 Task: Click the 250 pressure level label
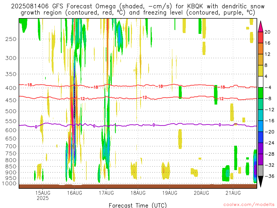[11, 39]
